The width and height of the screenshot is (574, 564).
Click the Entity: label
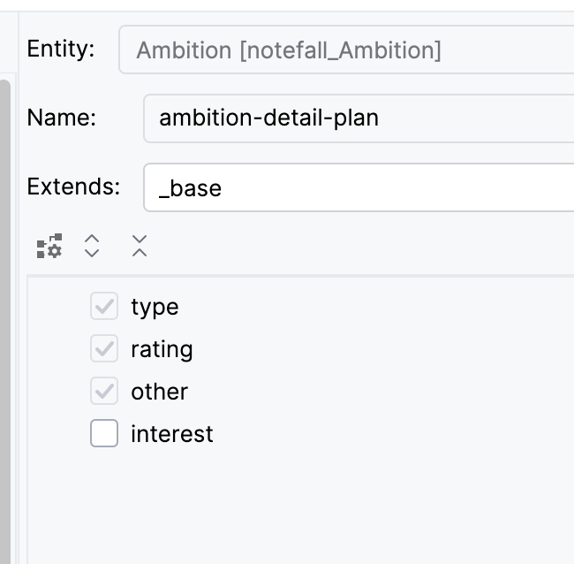61,49
